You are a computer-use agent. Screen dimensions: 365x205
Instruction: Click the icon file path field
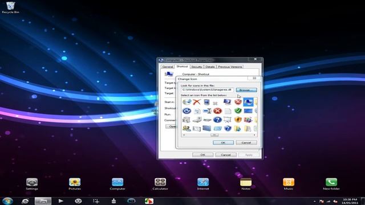(207, 90)
